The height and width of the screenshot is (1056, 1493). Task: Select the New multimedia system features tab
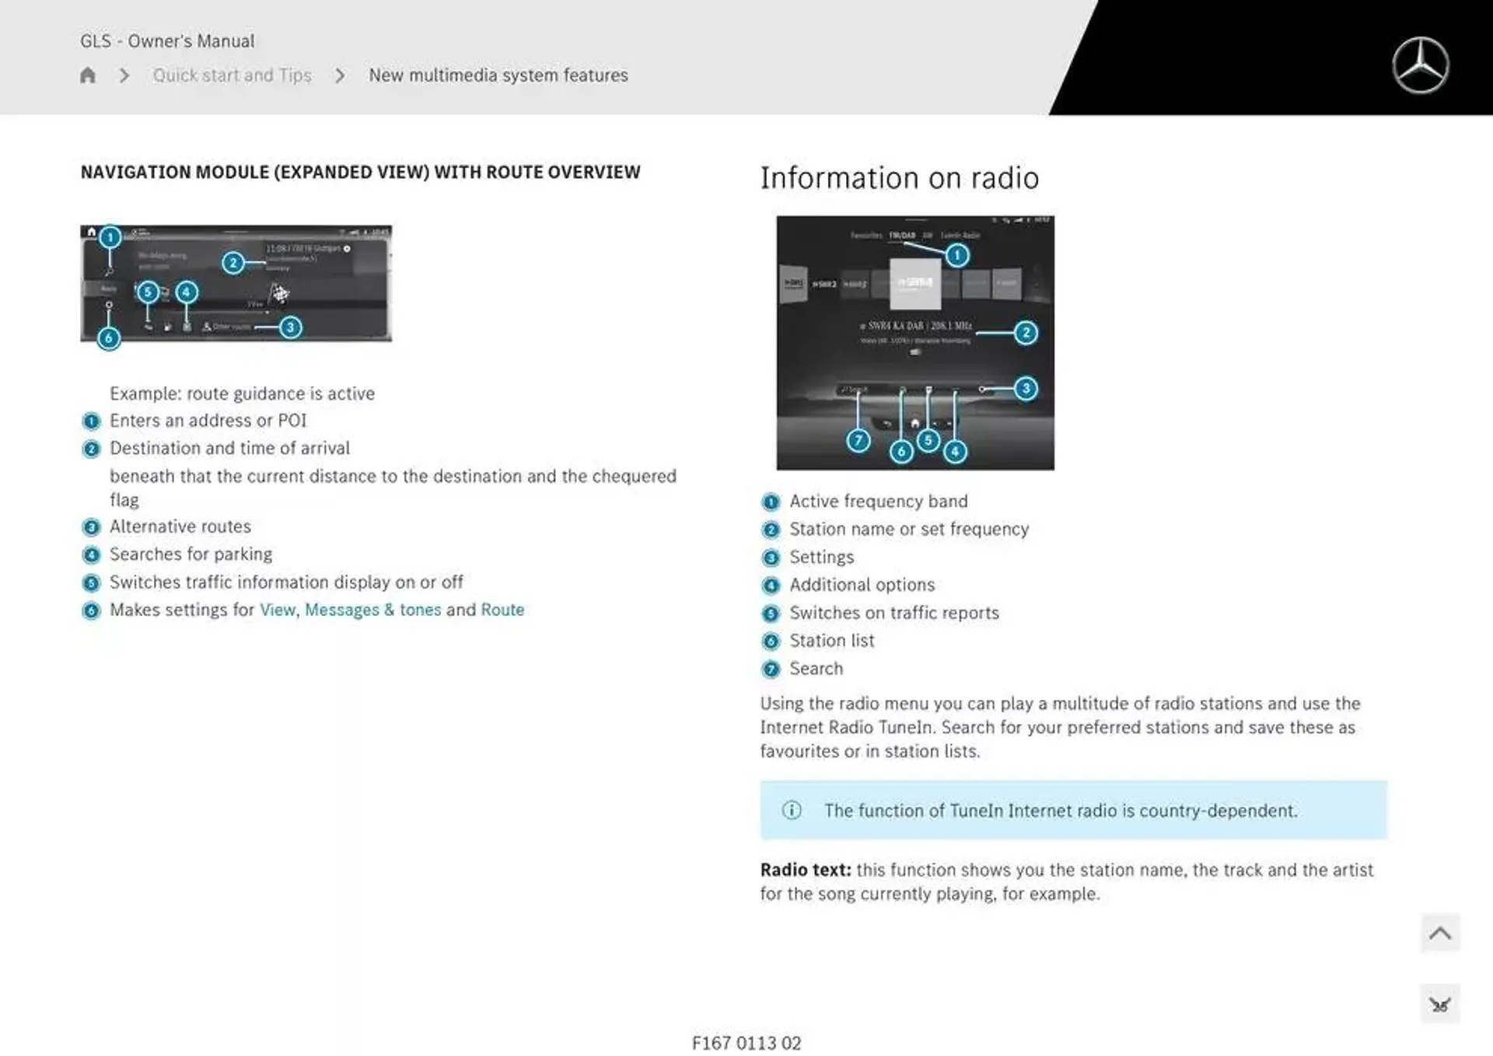point(499,75)
